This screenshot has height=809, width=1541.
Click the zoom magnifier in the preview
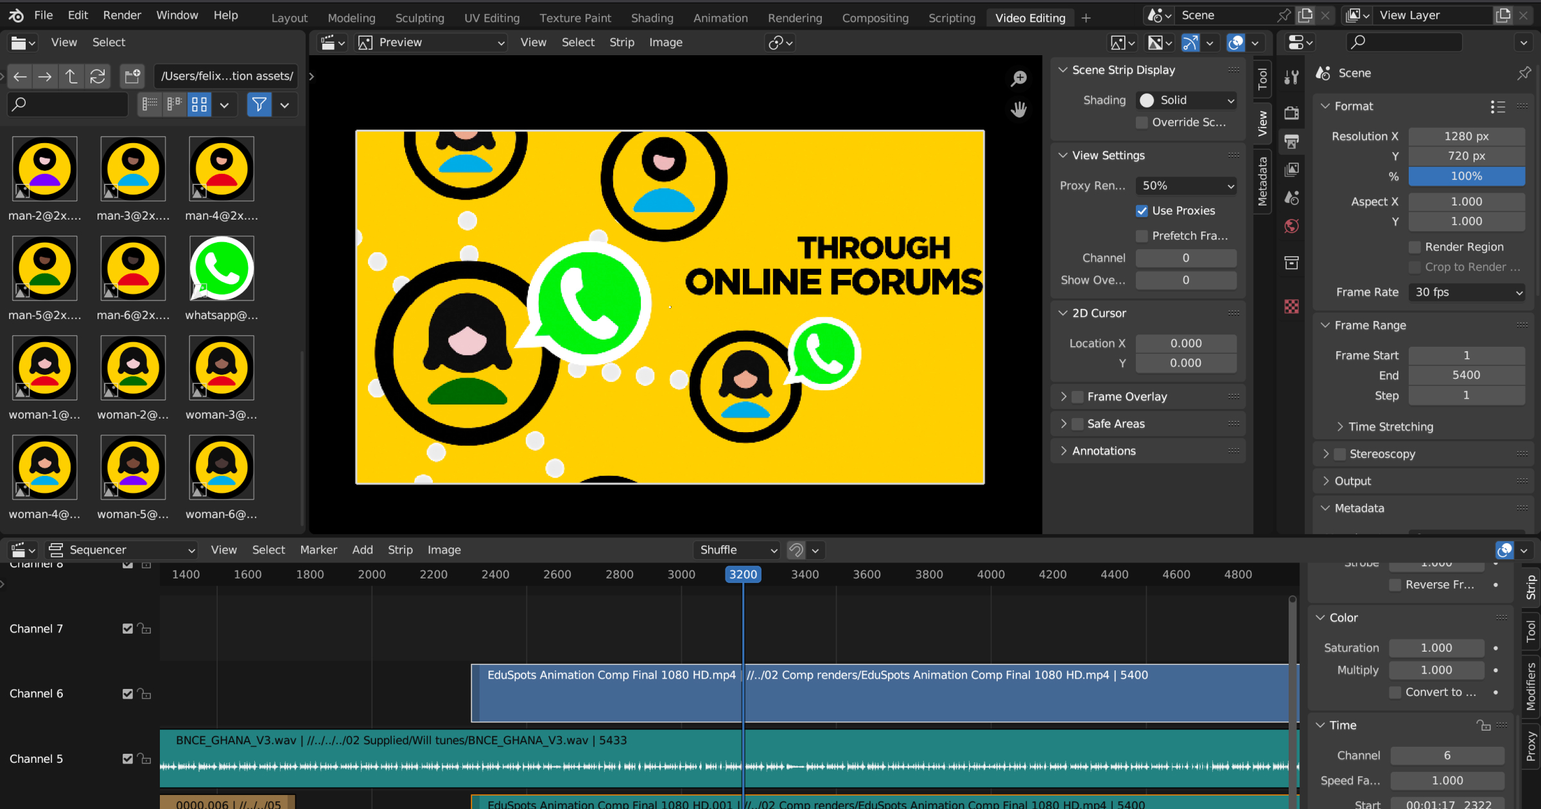pyautogui.click(x=1019, y=78)
